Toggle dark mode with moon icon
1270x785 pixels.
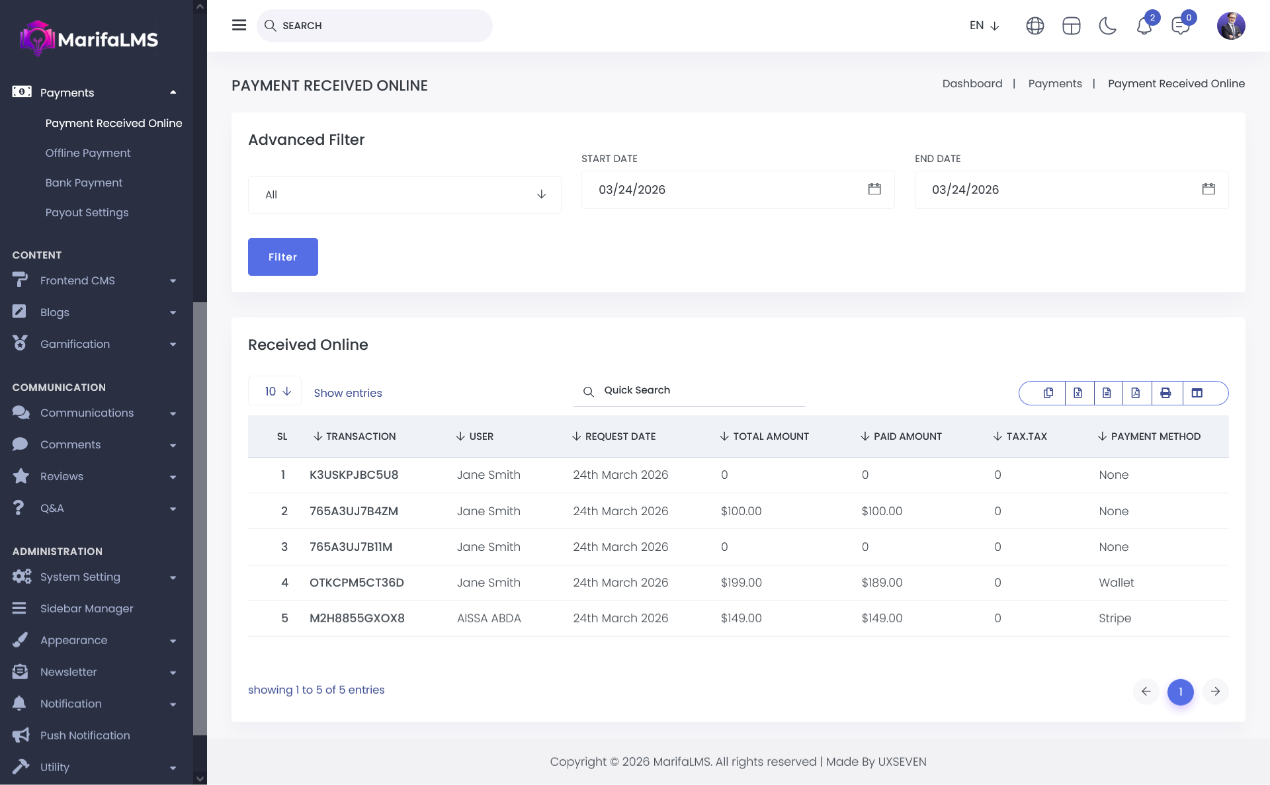pyautogui.click(x=1107, y=26)
